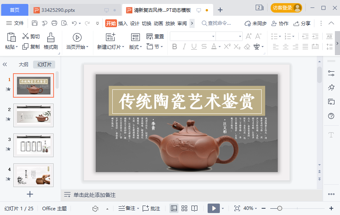
Task: Switch to 动画 ribbon tab
Action: [158, 23]
